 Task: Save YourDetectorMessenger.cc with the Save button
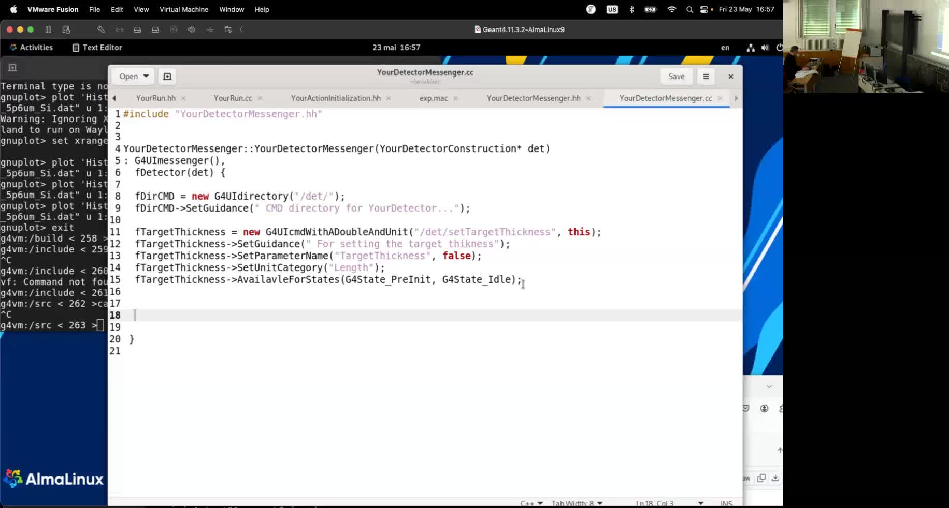(x=676, y=76)
